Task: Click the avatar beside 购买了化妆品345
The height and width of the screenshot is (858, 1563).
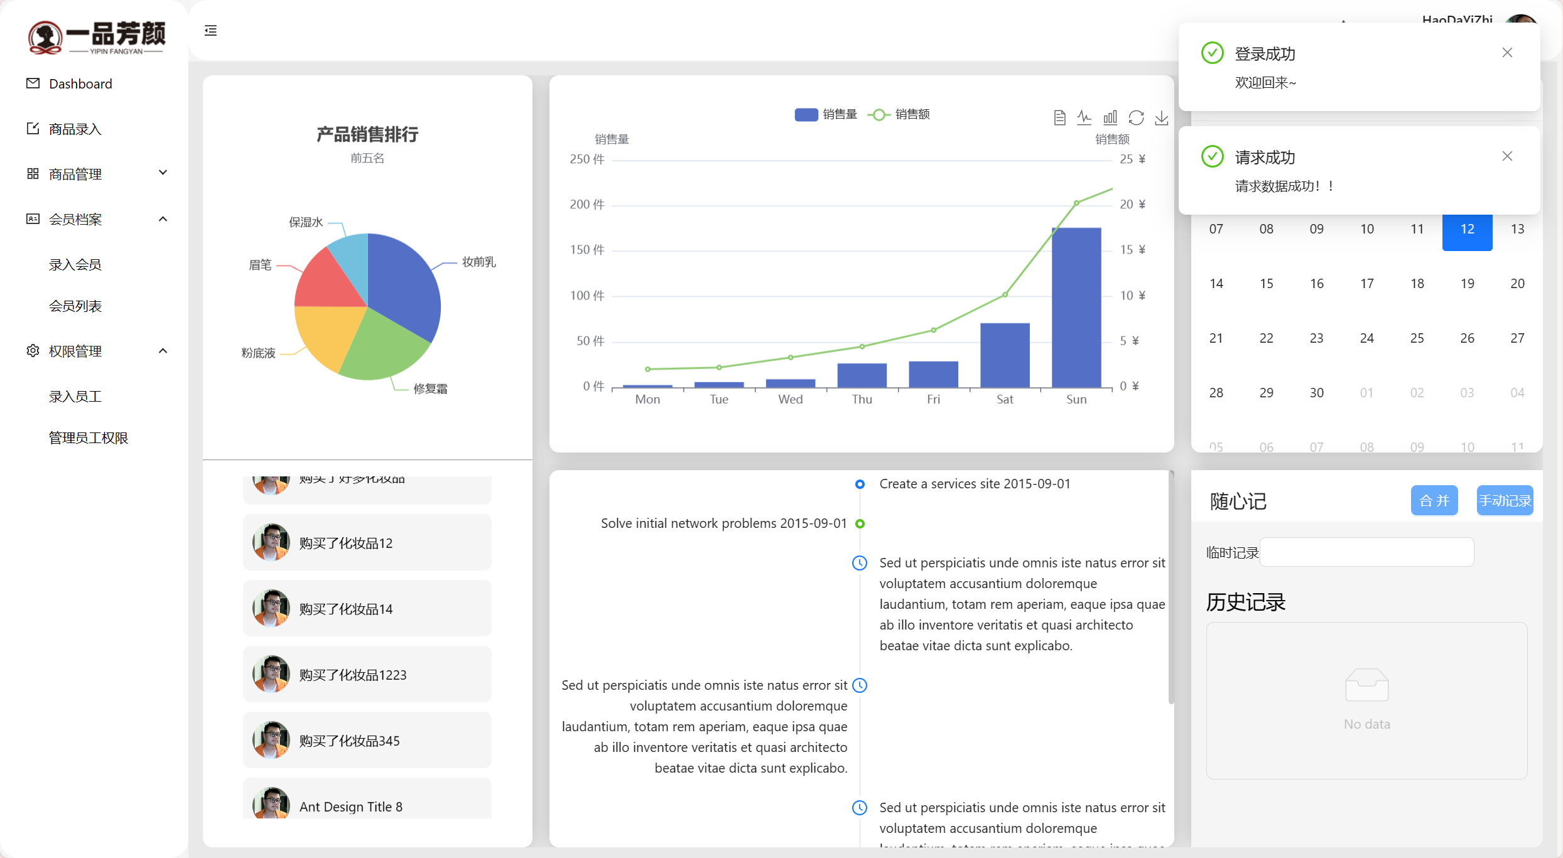Action: 271,740
